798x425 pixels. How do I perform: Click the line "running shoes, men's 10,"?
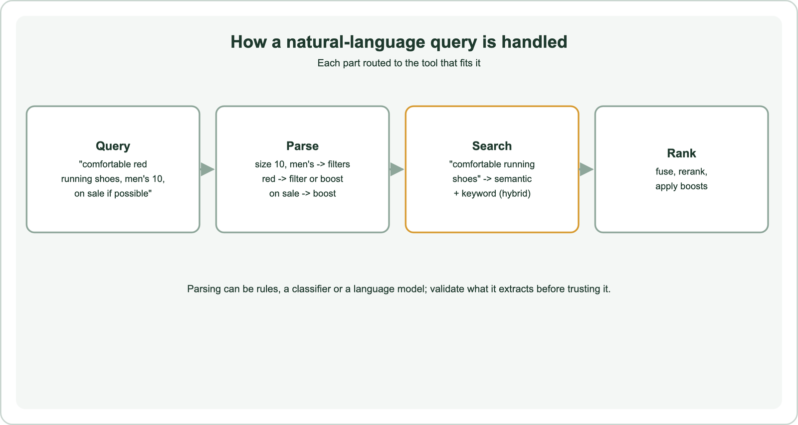(x=113, y=179)
